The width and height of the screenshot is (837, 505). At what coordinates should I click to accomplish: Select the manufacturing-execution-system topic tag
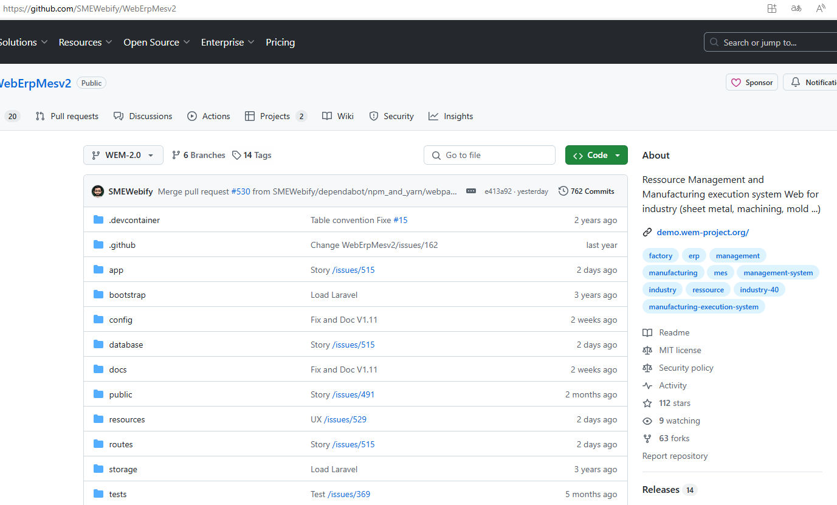click(703, 307)
